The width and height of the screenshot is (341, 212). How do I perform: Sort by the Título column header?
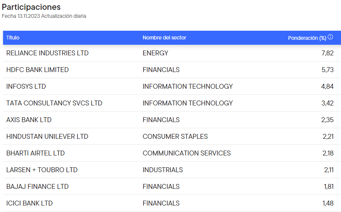click(x=13, y=38)
